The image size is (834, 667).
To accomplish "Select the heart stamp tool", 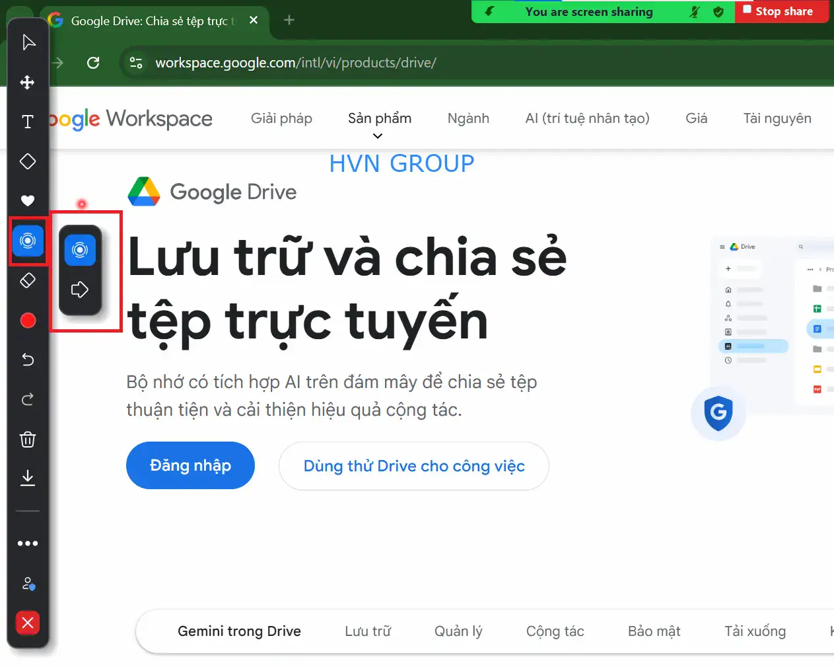I will (28, 201).
